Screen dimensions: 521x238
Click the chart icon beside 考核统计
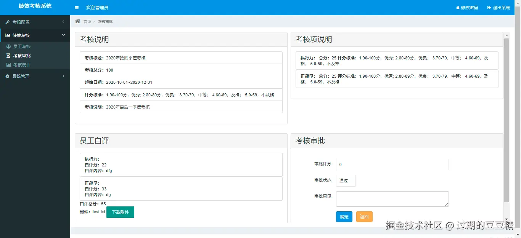tap(9, 65)
